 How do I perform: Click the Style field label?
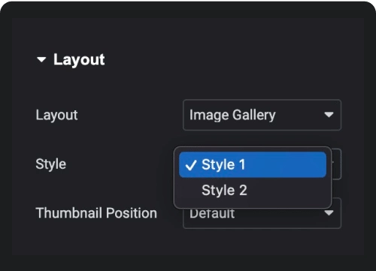point(51,164)
